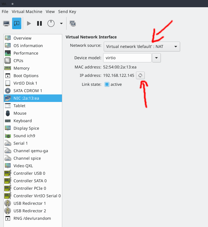Select Video QXL device
208x227 pixels.
tap(23, 166)
